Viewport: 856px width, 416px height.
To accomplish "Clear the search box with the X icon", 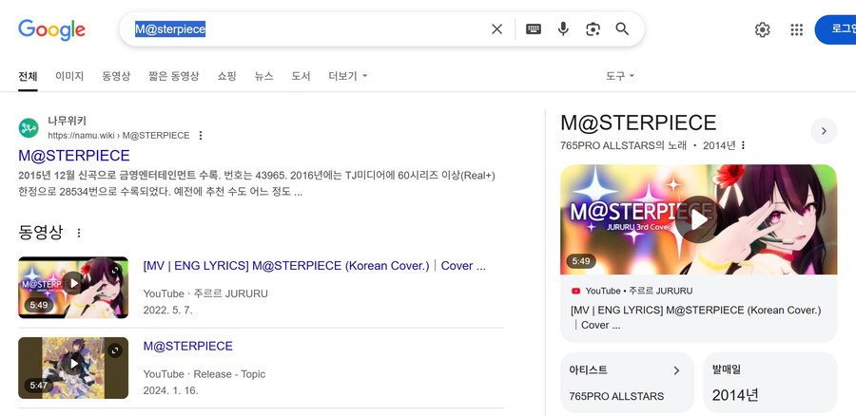I will click(x=496, y=28).
